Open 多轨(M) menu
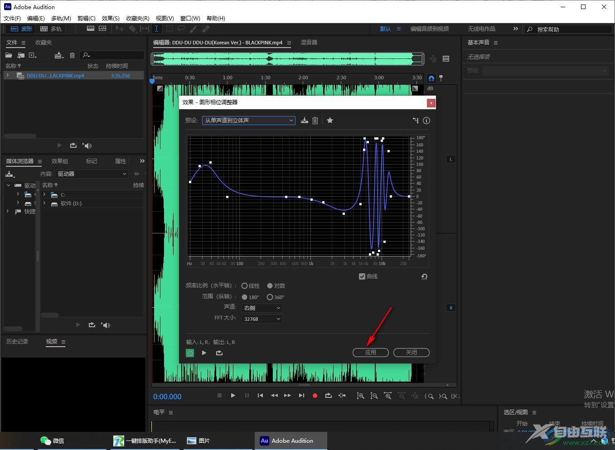This screenshot has height=450, width=615. coord(61,19)
